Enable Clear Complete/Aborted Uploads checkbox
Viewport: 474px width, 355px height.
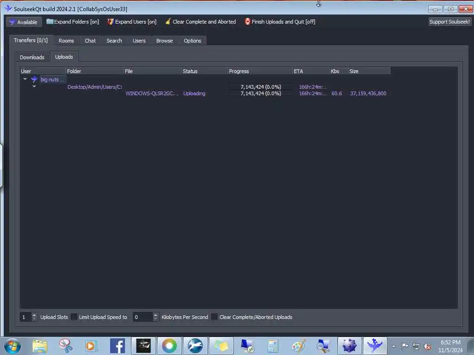pyautogui.click(x=214, y=317)
